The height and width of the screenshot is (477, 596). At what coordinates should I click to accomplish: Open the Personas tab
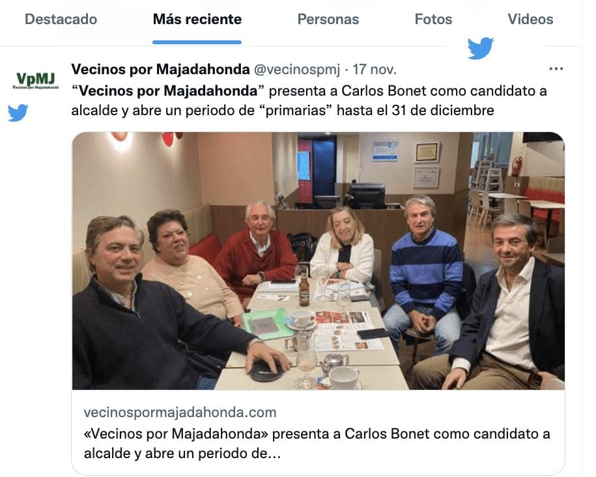pyautogui.click(x=328, y=19)
